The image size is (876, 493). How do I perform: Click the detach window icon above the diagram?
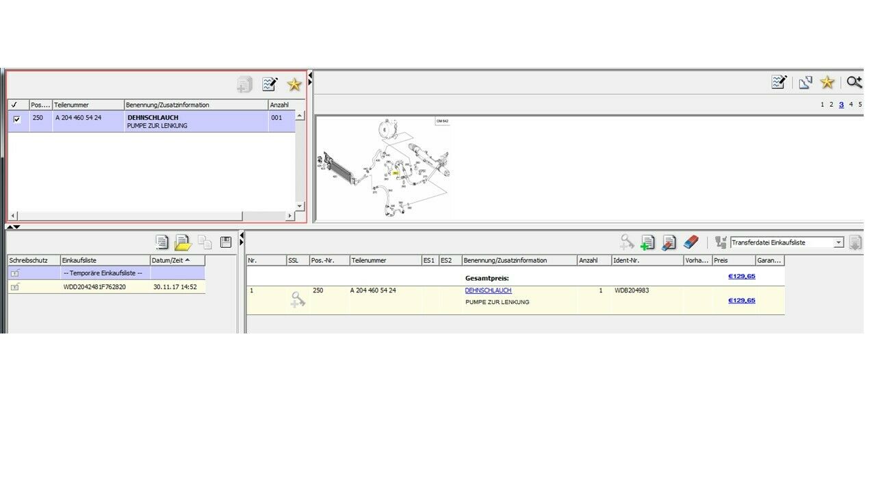pyautogui.click(x=806, y=82)
